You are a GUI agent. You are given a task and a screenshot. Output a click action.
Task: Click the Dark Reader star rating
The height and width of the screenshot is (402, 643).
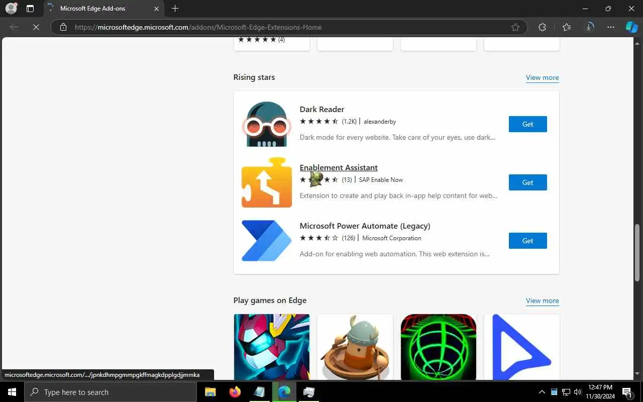[319, 122]
